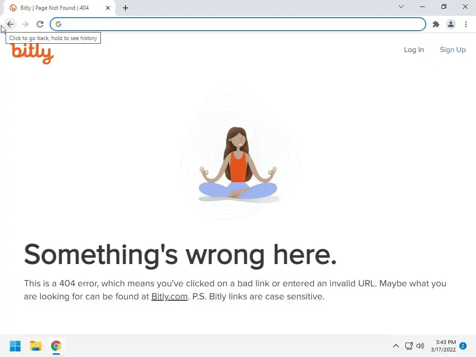Open the notification badge showing 2

463,346
